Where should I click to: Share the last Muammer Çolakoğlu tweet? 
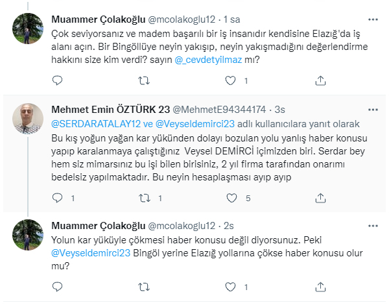pos(320,287)
